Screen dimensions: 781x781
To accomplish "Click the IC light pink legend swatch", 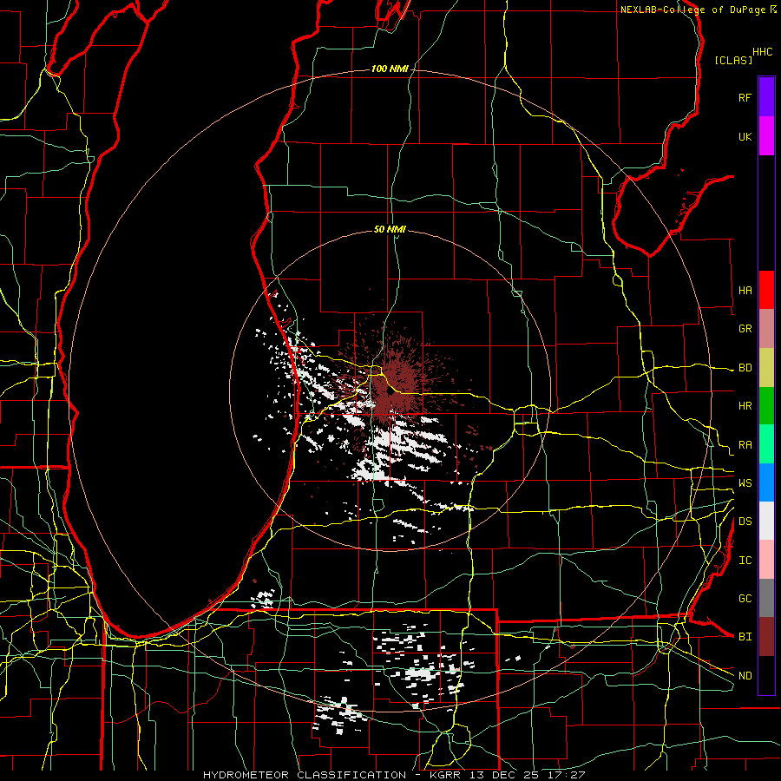I will pos(766,560).
